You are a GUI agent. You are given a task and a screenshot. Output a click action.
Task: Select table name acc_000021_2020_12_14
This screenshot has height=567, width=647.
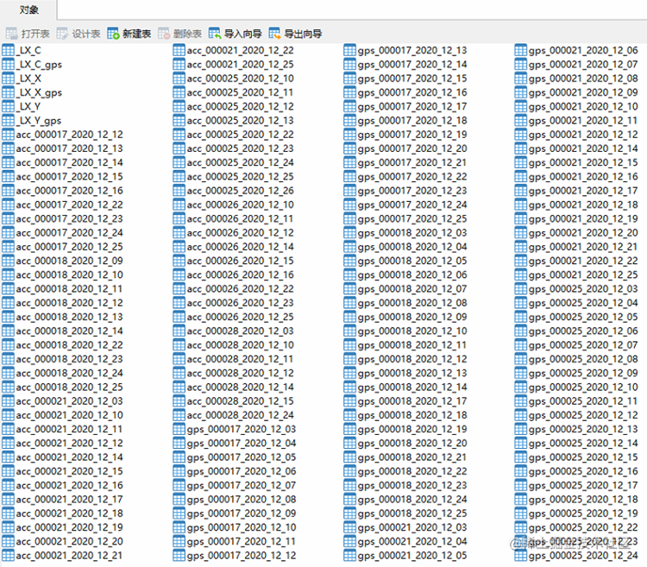point(69,457)
